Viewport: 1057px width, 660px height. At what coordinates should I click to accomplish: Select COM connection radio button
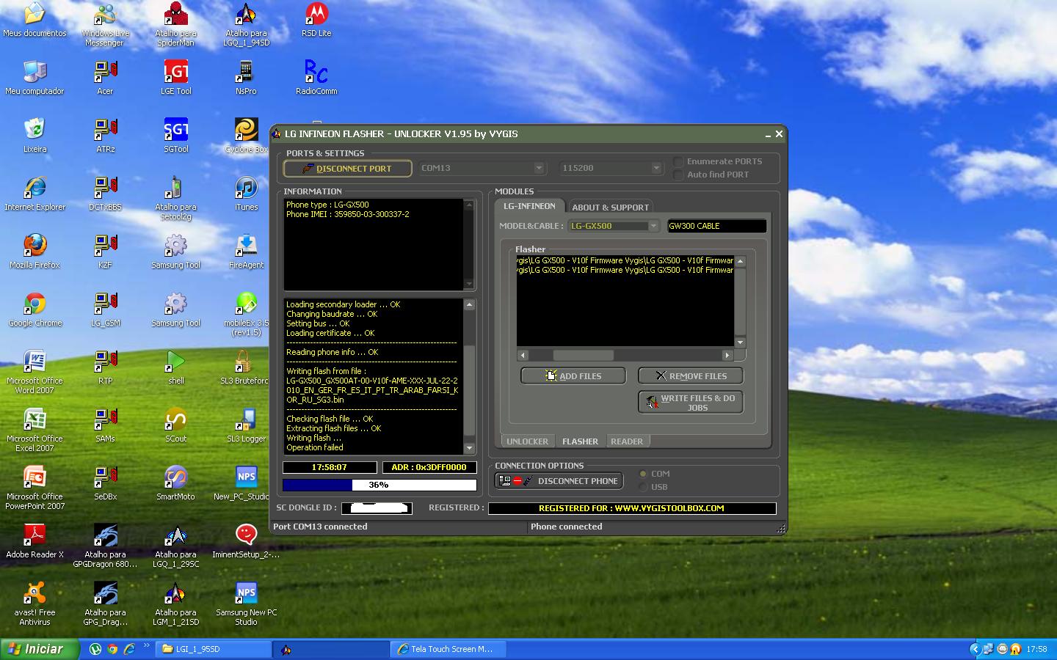(643, 474)
